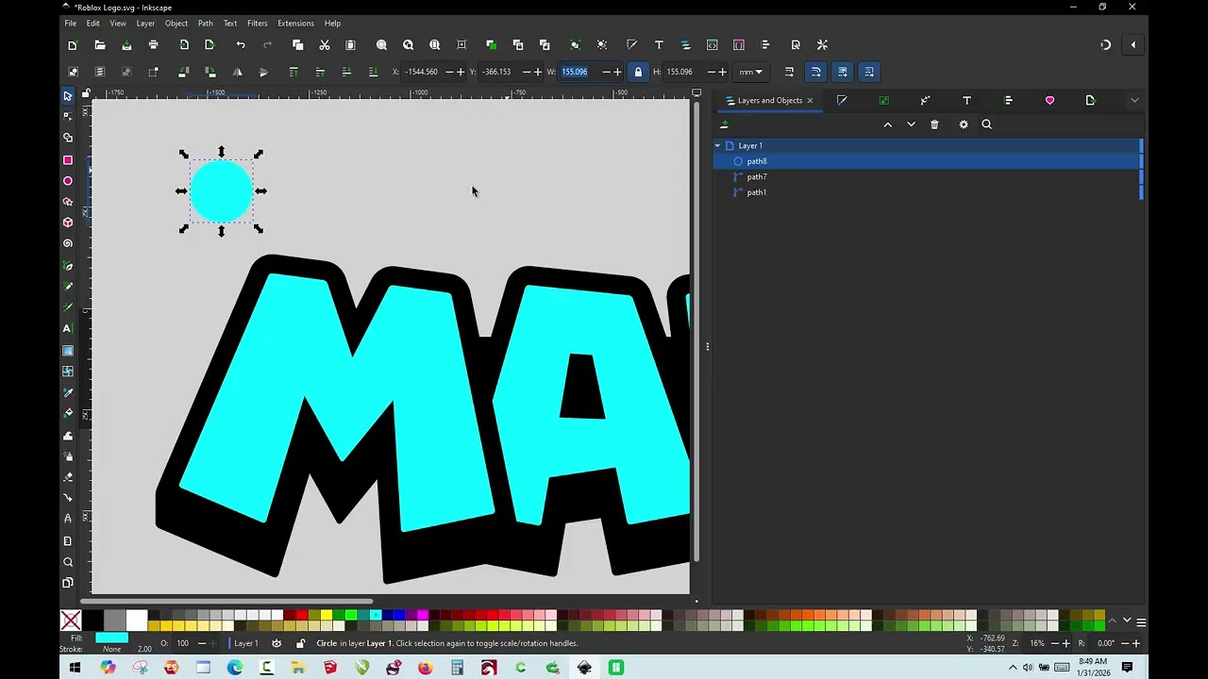This screenshot has width=1208, height=679.
Task: Flip selected object horizontally
Action: pos(237,72)
